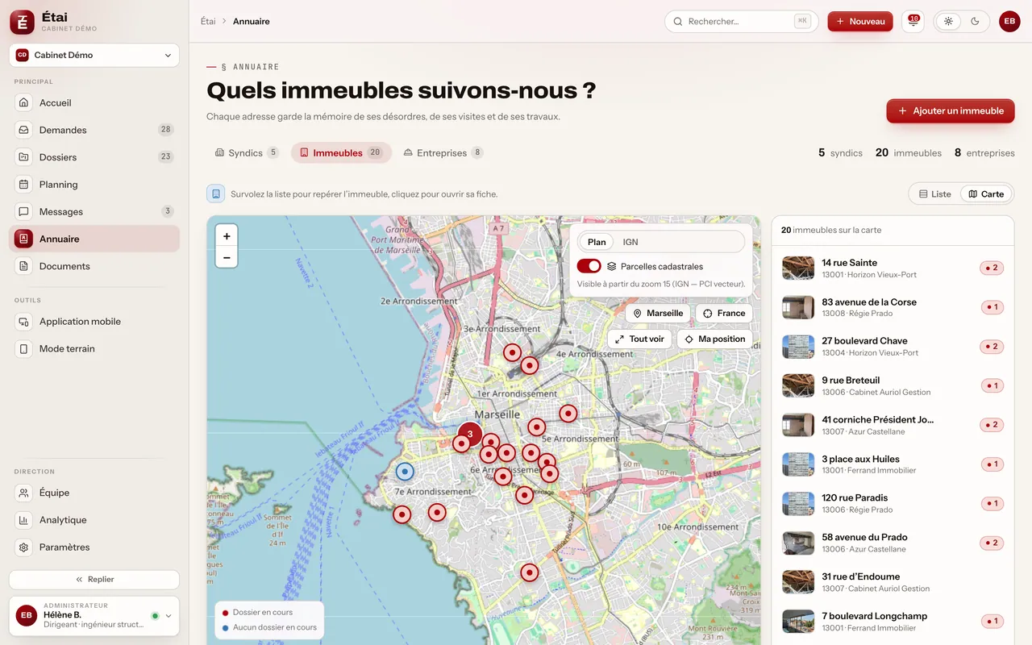
Task: Switch to light theme with sun icon
Action: click(x=948, y=22)
